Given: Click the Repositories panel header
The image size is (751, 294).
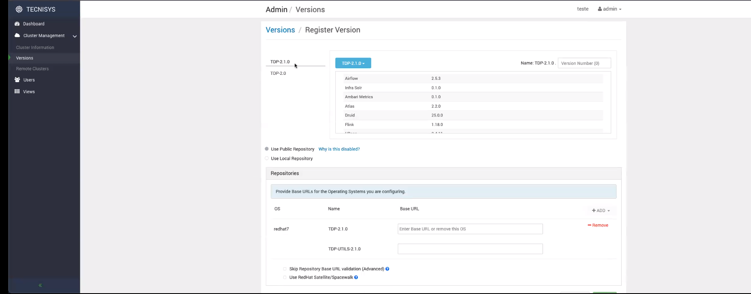Looking at the screenshot, I should click(x=444, y=173).
